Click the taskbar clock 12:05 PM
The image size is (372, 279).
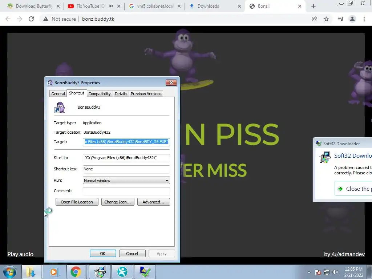coord(353,272)
